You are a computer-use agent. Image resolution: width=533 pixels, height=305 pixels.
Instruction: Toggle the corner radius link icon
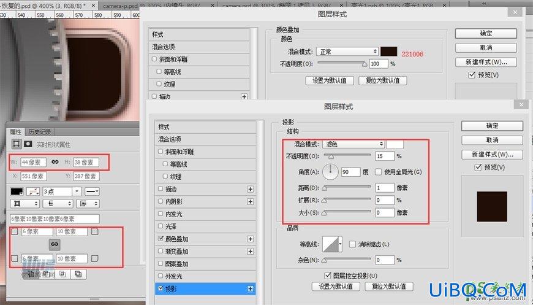point(55,244)
